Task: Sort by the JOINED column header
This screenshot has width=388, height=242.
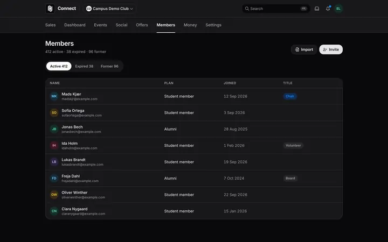Action: click(230, 83)
